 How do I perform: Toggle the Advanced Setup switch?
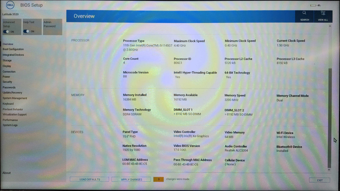[6, 32]
